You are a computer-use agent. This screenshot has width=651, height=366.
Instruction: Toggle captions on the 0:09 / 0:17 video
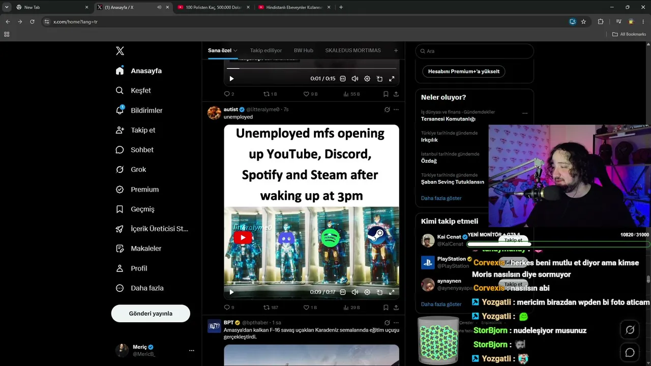[x=343, y=292]
